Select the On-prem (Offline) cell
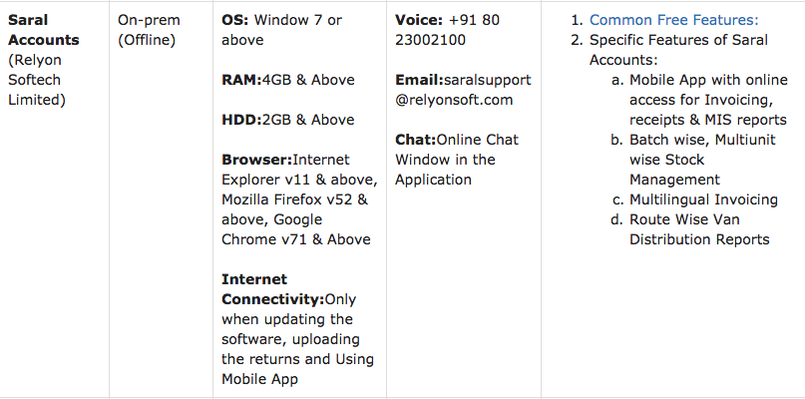 149,30
